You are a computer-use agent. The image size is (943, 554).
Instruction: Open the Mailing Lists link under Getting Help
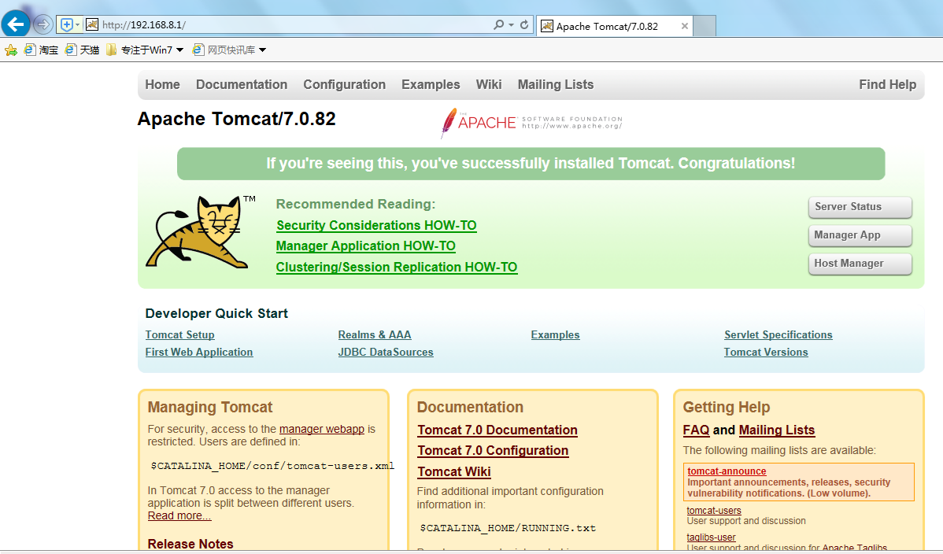(777, 430)
